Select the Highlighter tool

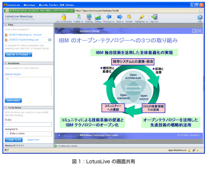[x=141, y=17]
